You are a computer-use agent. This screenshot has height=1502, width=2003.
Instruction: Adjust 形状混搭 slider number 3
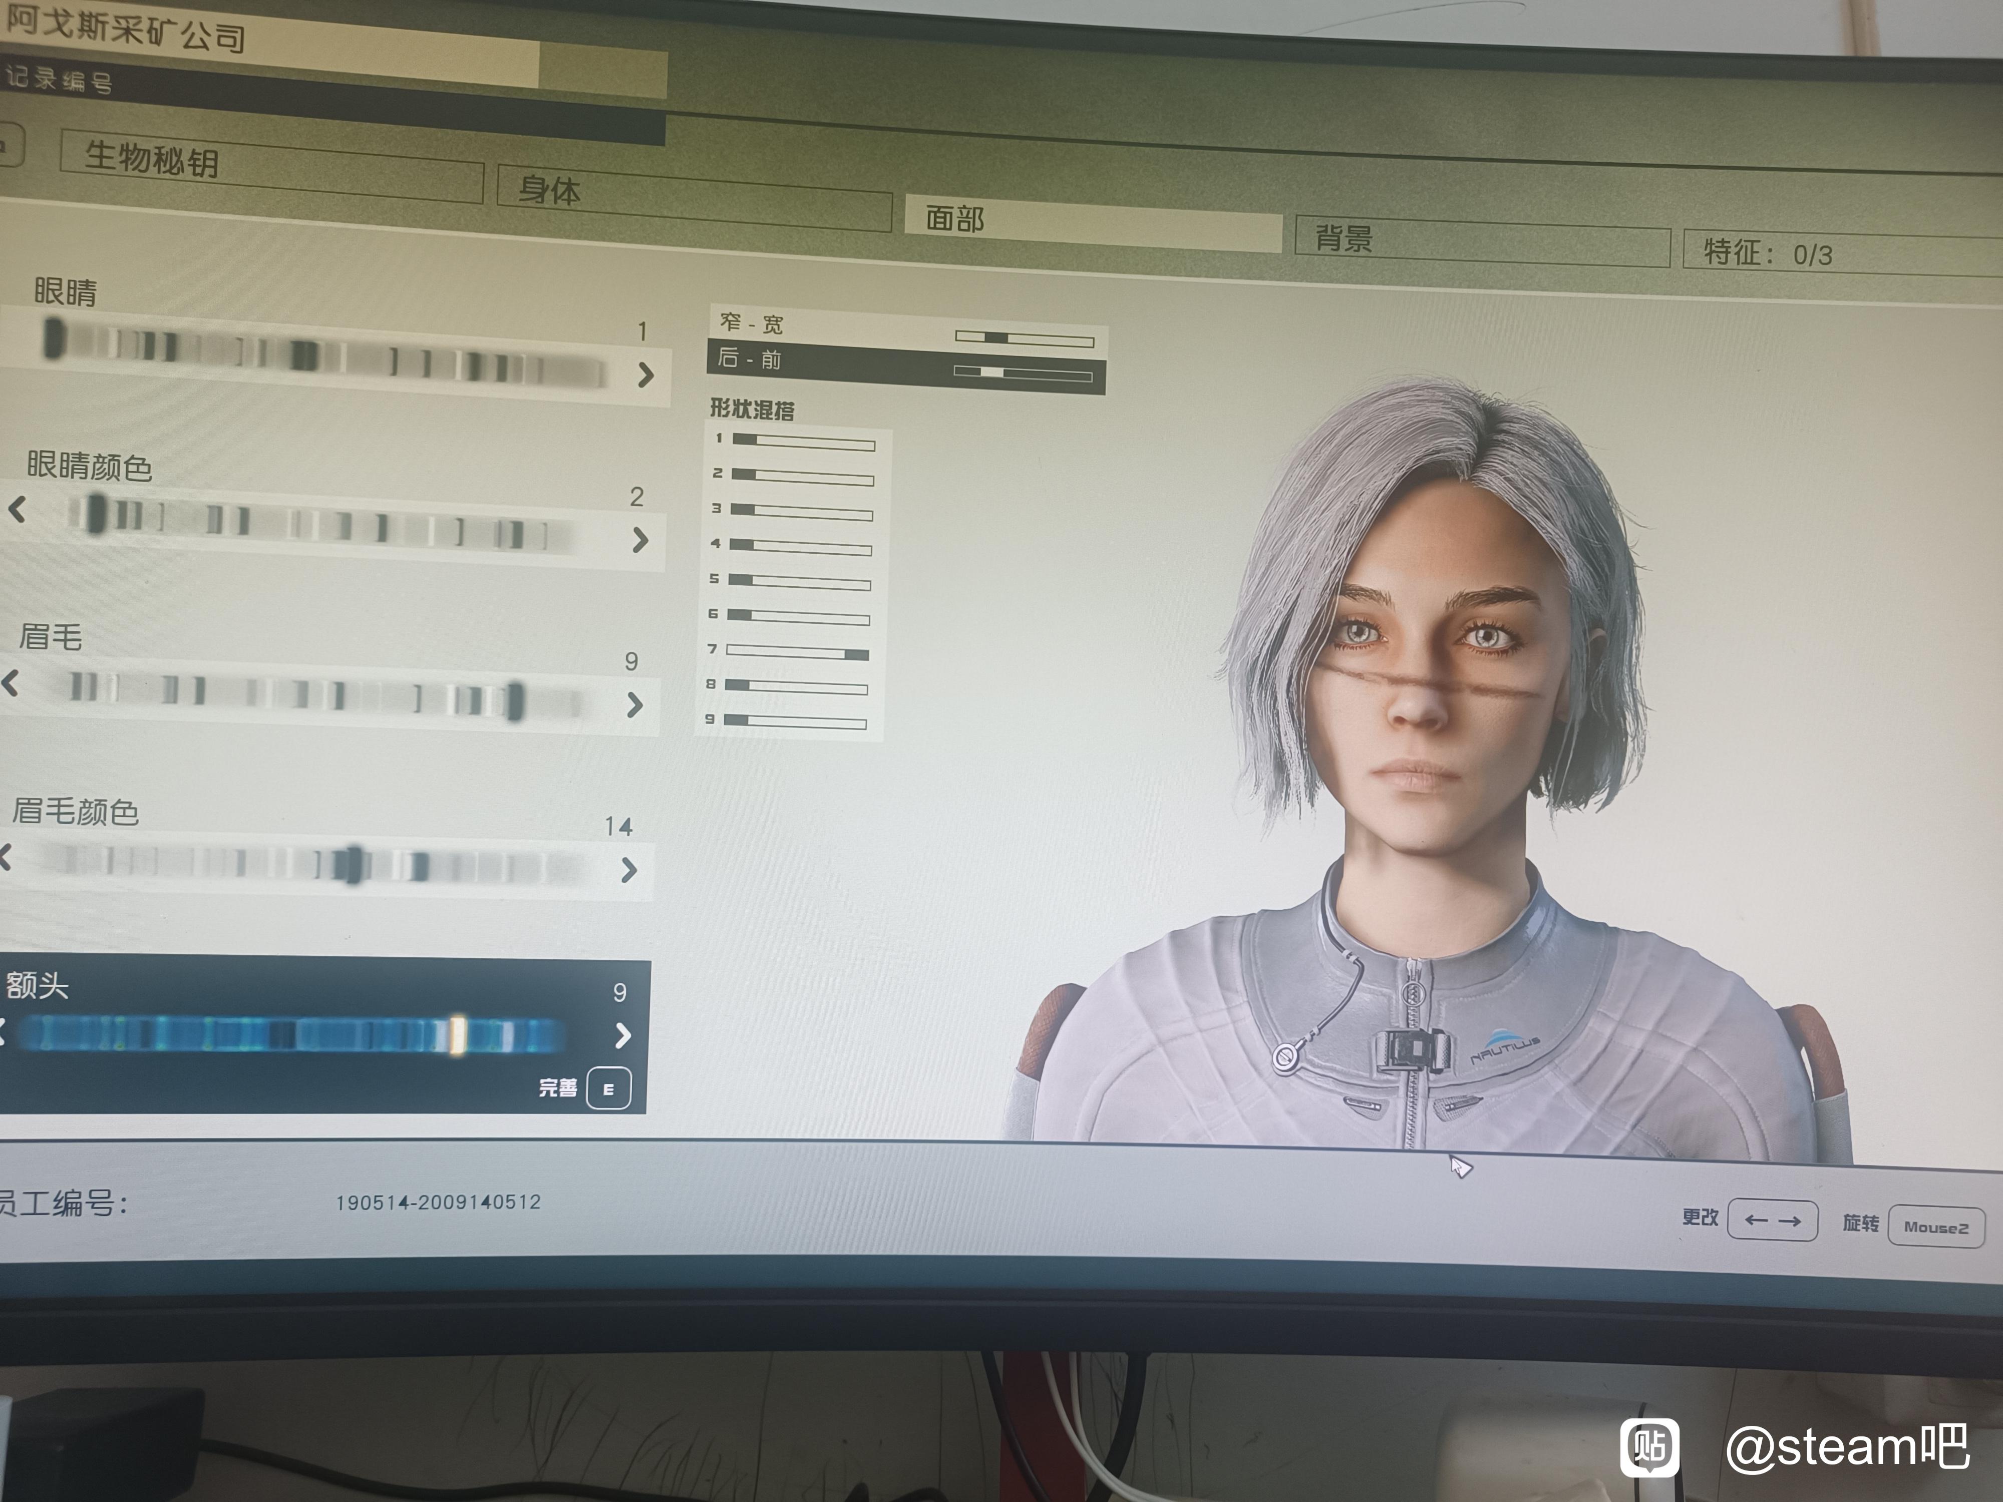coord(801,512)
